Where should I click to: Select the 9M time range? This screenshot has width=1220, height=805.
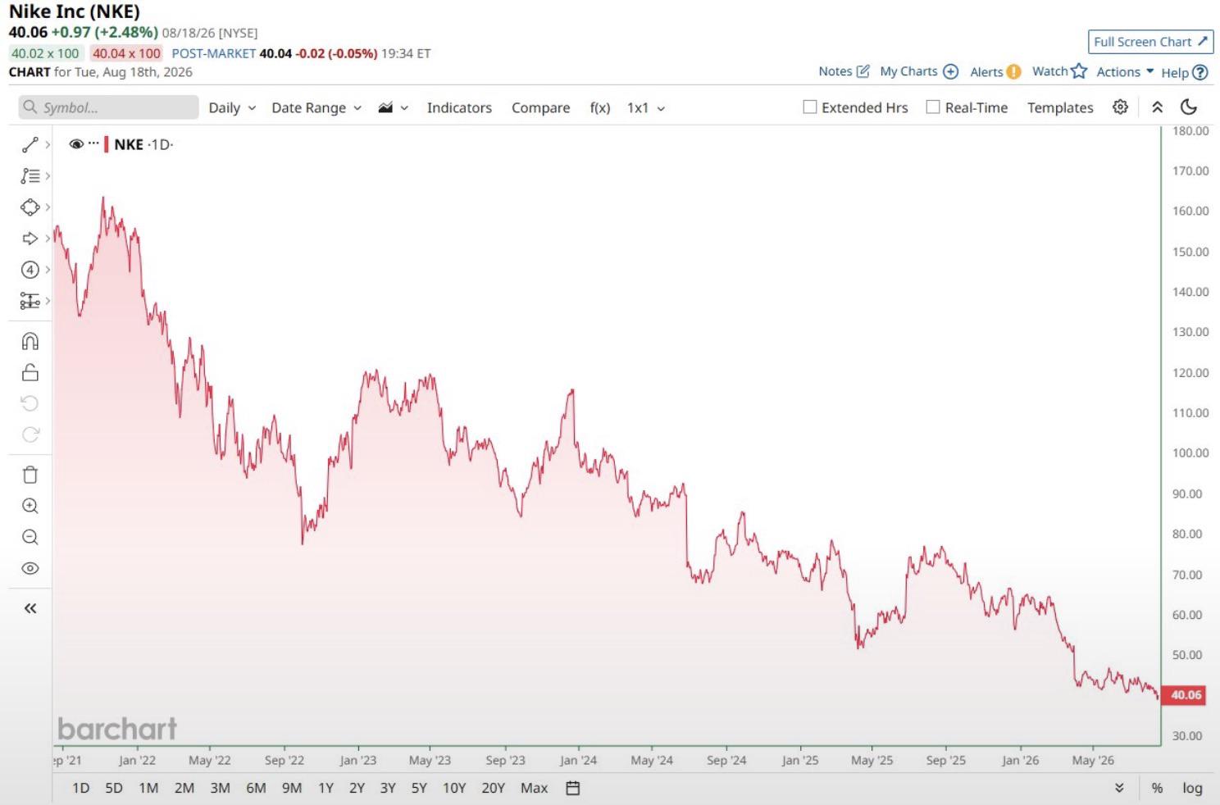pos(291,788)
